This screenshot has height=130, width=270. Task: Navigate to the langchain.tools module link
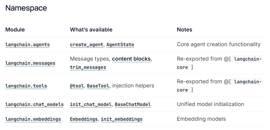tap(26, 86)
